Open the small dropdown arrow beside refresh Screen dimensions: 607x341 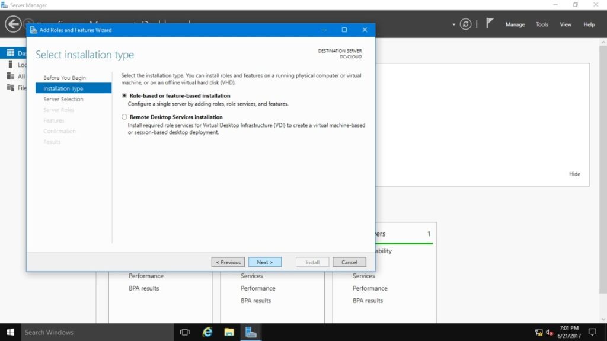click(453, 24)
